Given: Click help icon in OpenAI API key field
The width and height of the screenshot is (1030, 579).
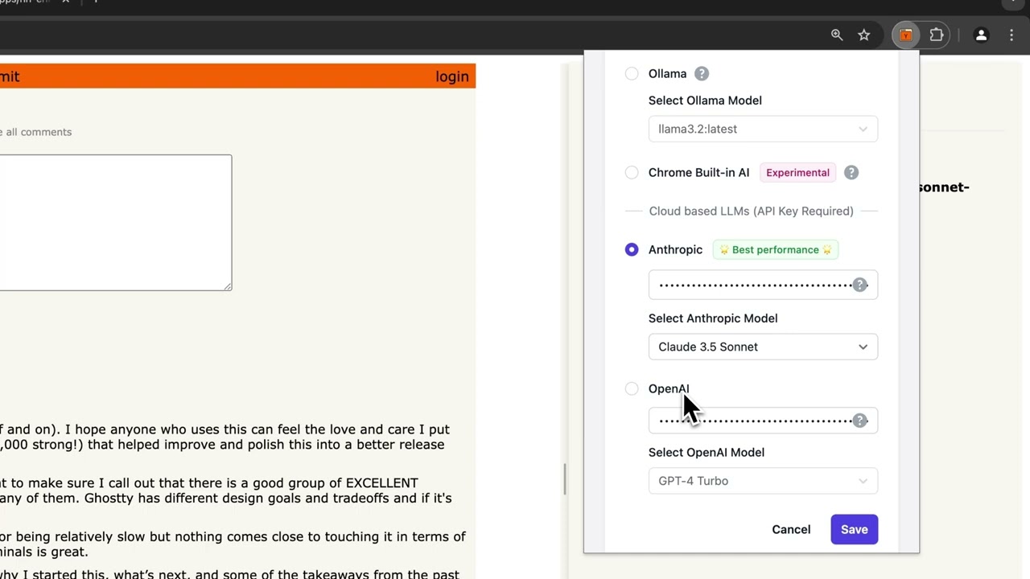Looking at the screenshot, I should click(x=860, y=421).
